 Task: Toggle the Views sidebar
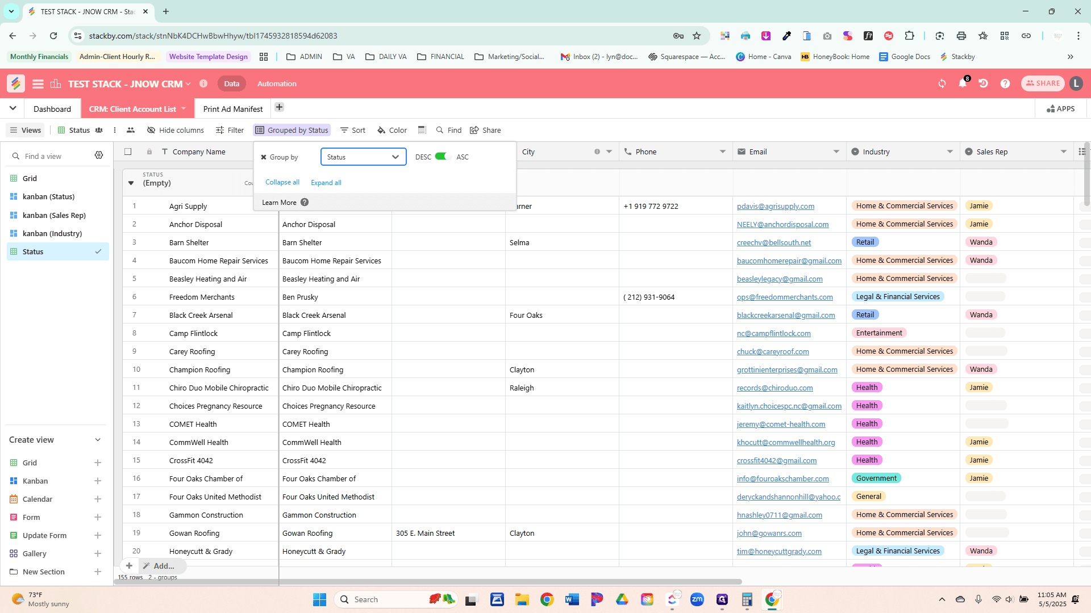[x=26, y=130]
